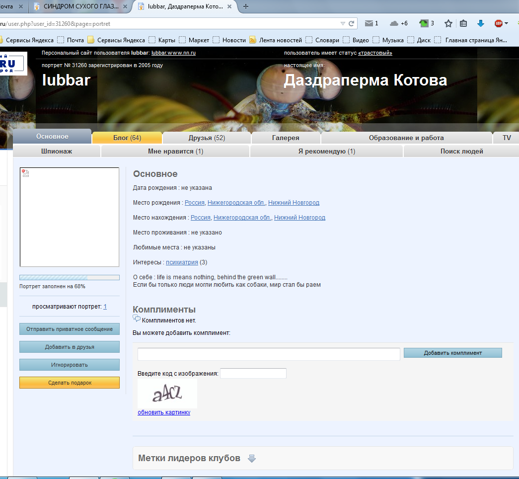Screen dimensions: 519x479
Task: Open the address bar history dropdown
Action: point(343,23)
